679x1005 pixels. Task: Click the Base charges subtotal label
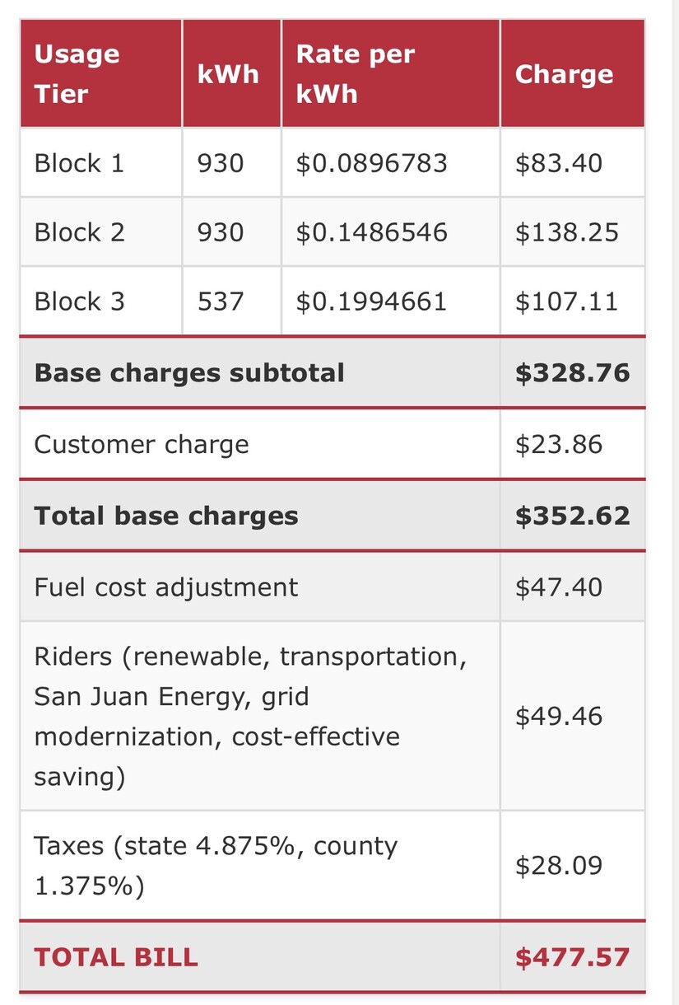[x=189, y=373]
